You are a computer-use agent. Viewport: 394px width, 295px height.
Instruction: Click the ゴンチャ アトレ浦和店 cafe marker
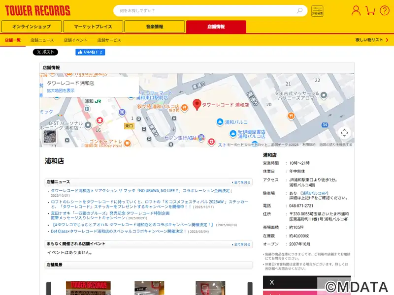tap(128, 143)
